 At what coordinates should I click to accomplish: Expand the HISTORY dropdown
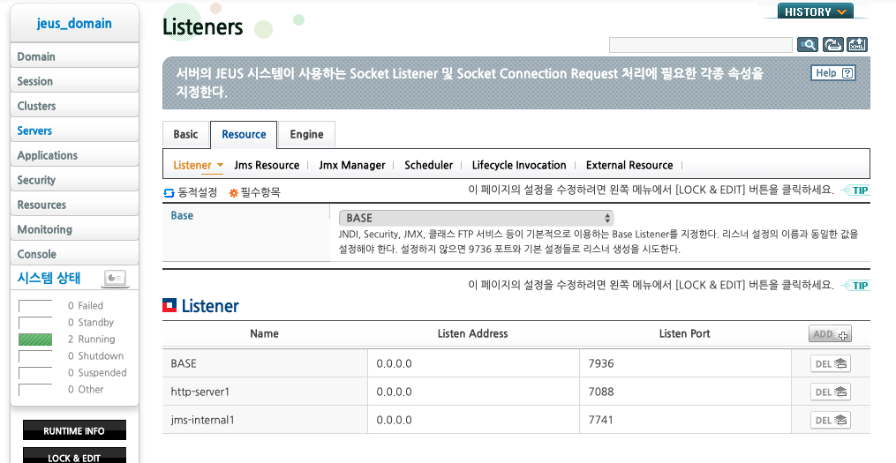[x=815, y=11]
